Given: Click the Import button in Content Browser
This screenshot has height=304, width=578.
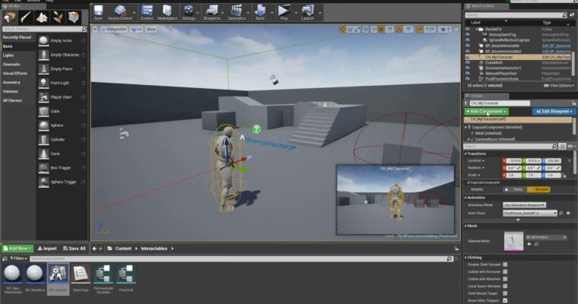Looking at the screenshot, I should [46, 248].
